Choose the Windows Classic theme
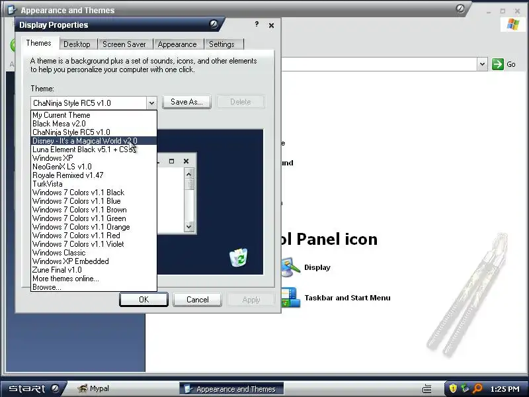This screenshot has width=529, height=397. pos(94,253)
